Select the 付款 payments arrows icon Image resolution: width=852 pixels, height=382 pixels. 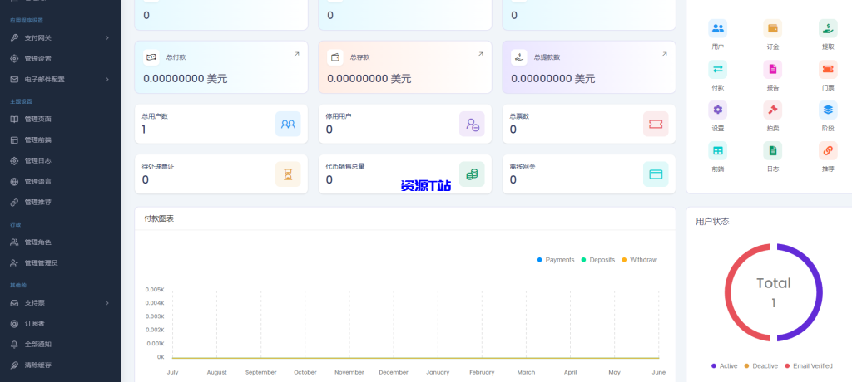(717, 70)
